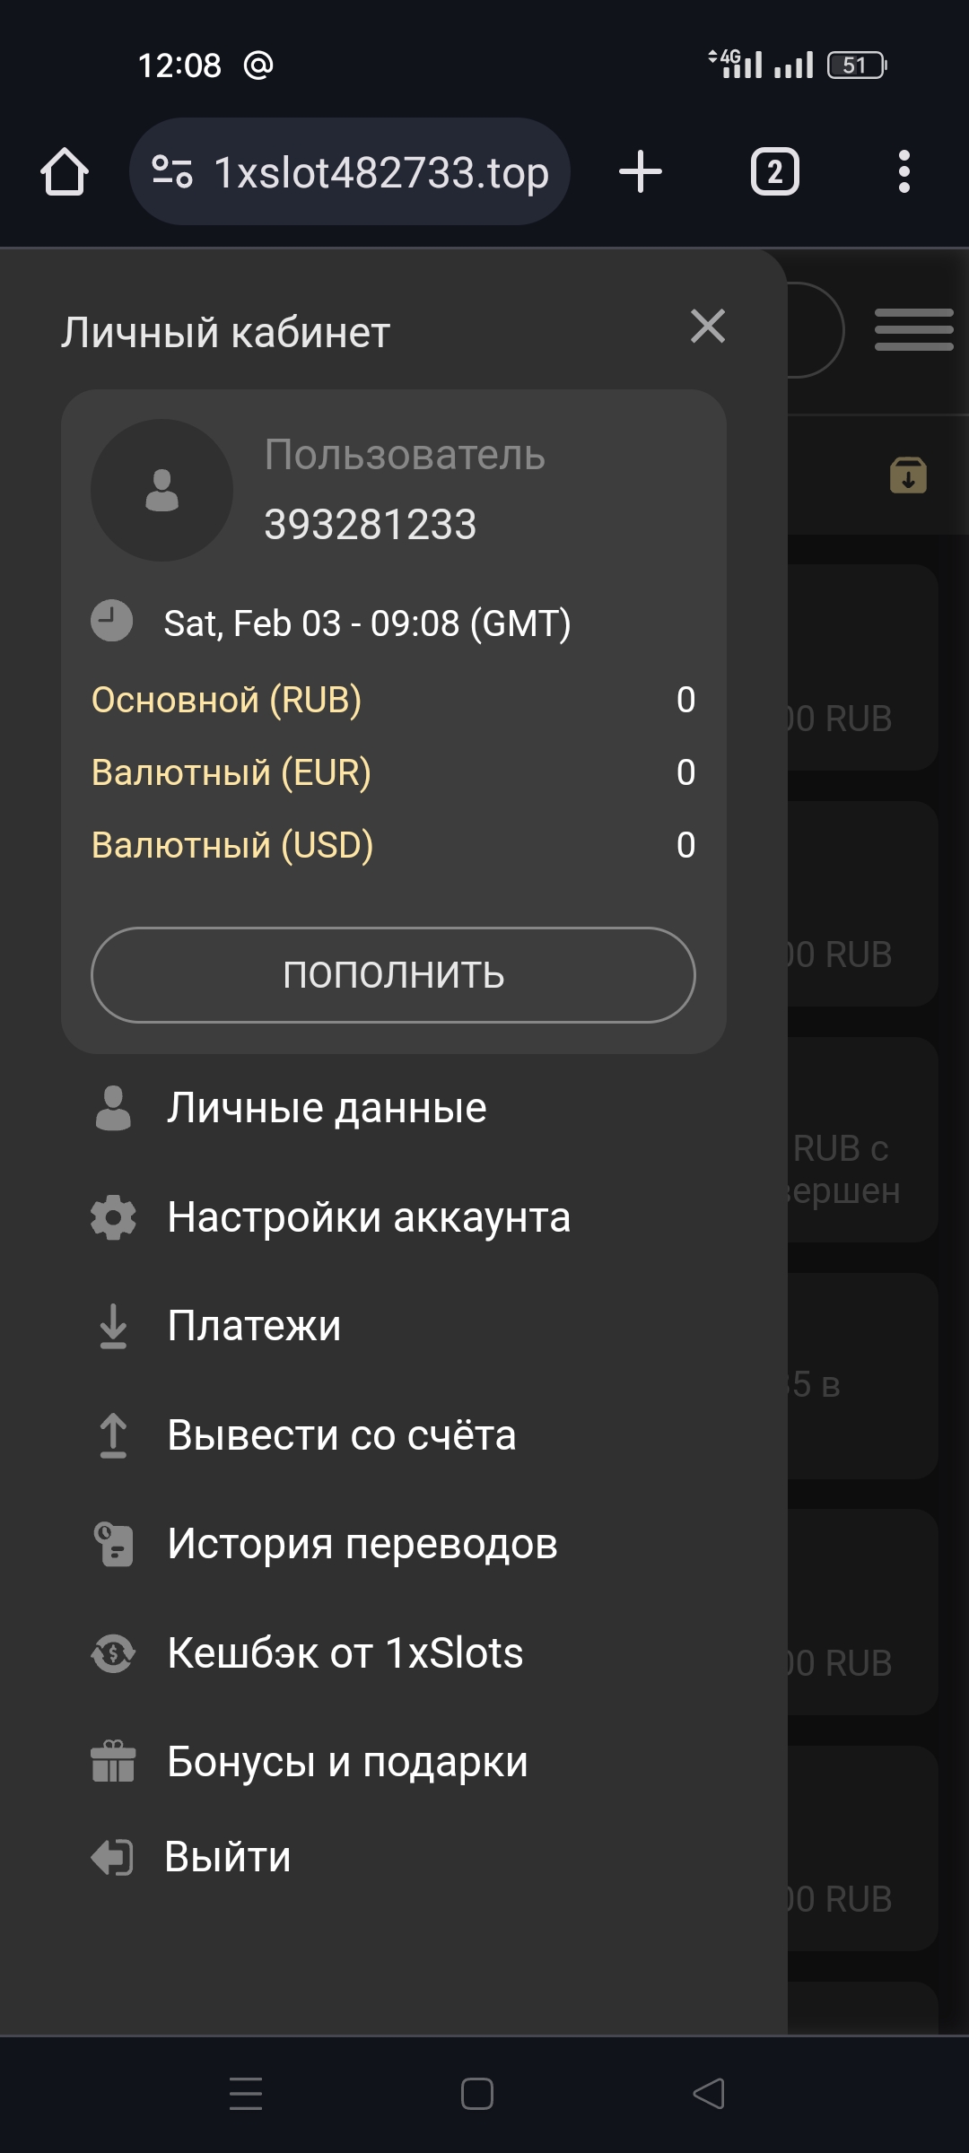Open История переводов icon
Viewport: 969px width, 2153px height.
tap(113, 1544)
